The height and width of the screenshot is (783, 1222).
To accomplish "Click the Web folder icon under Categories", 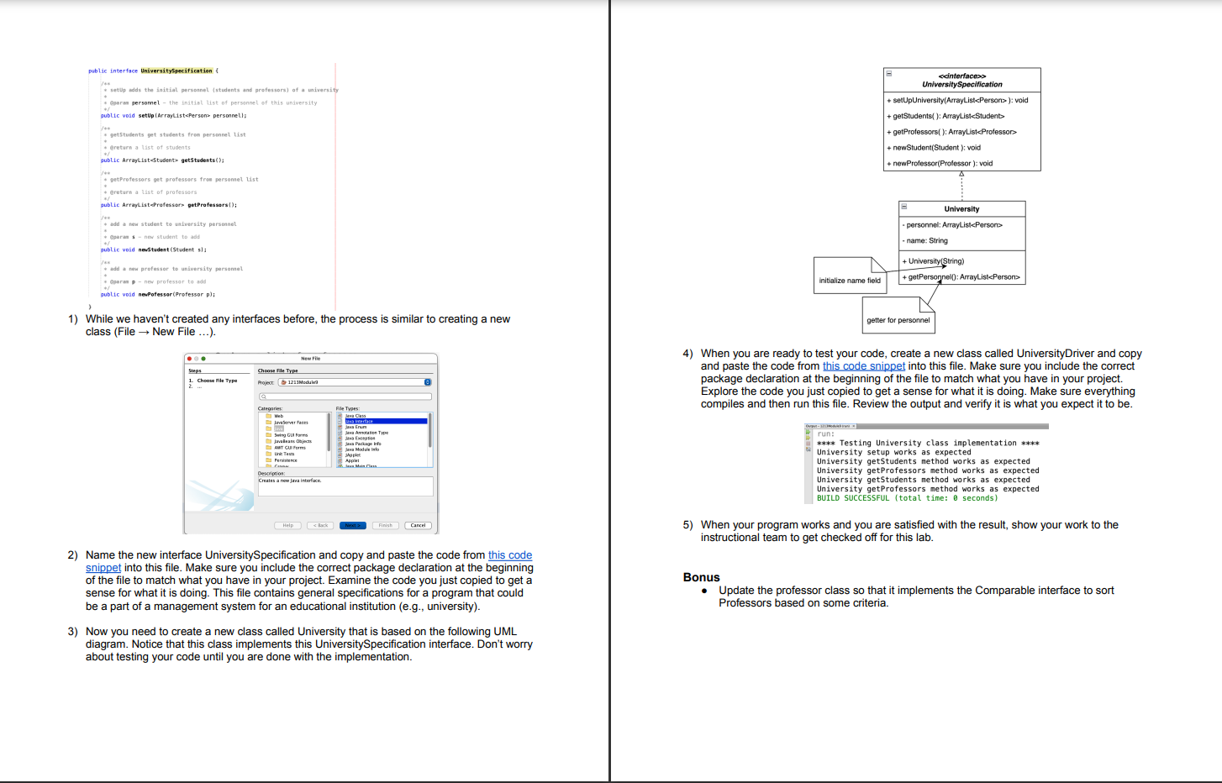I will [269, 416].
